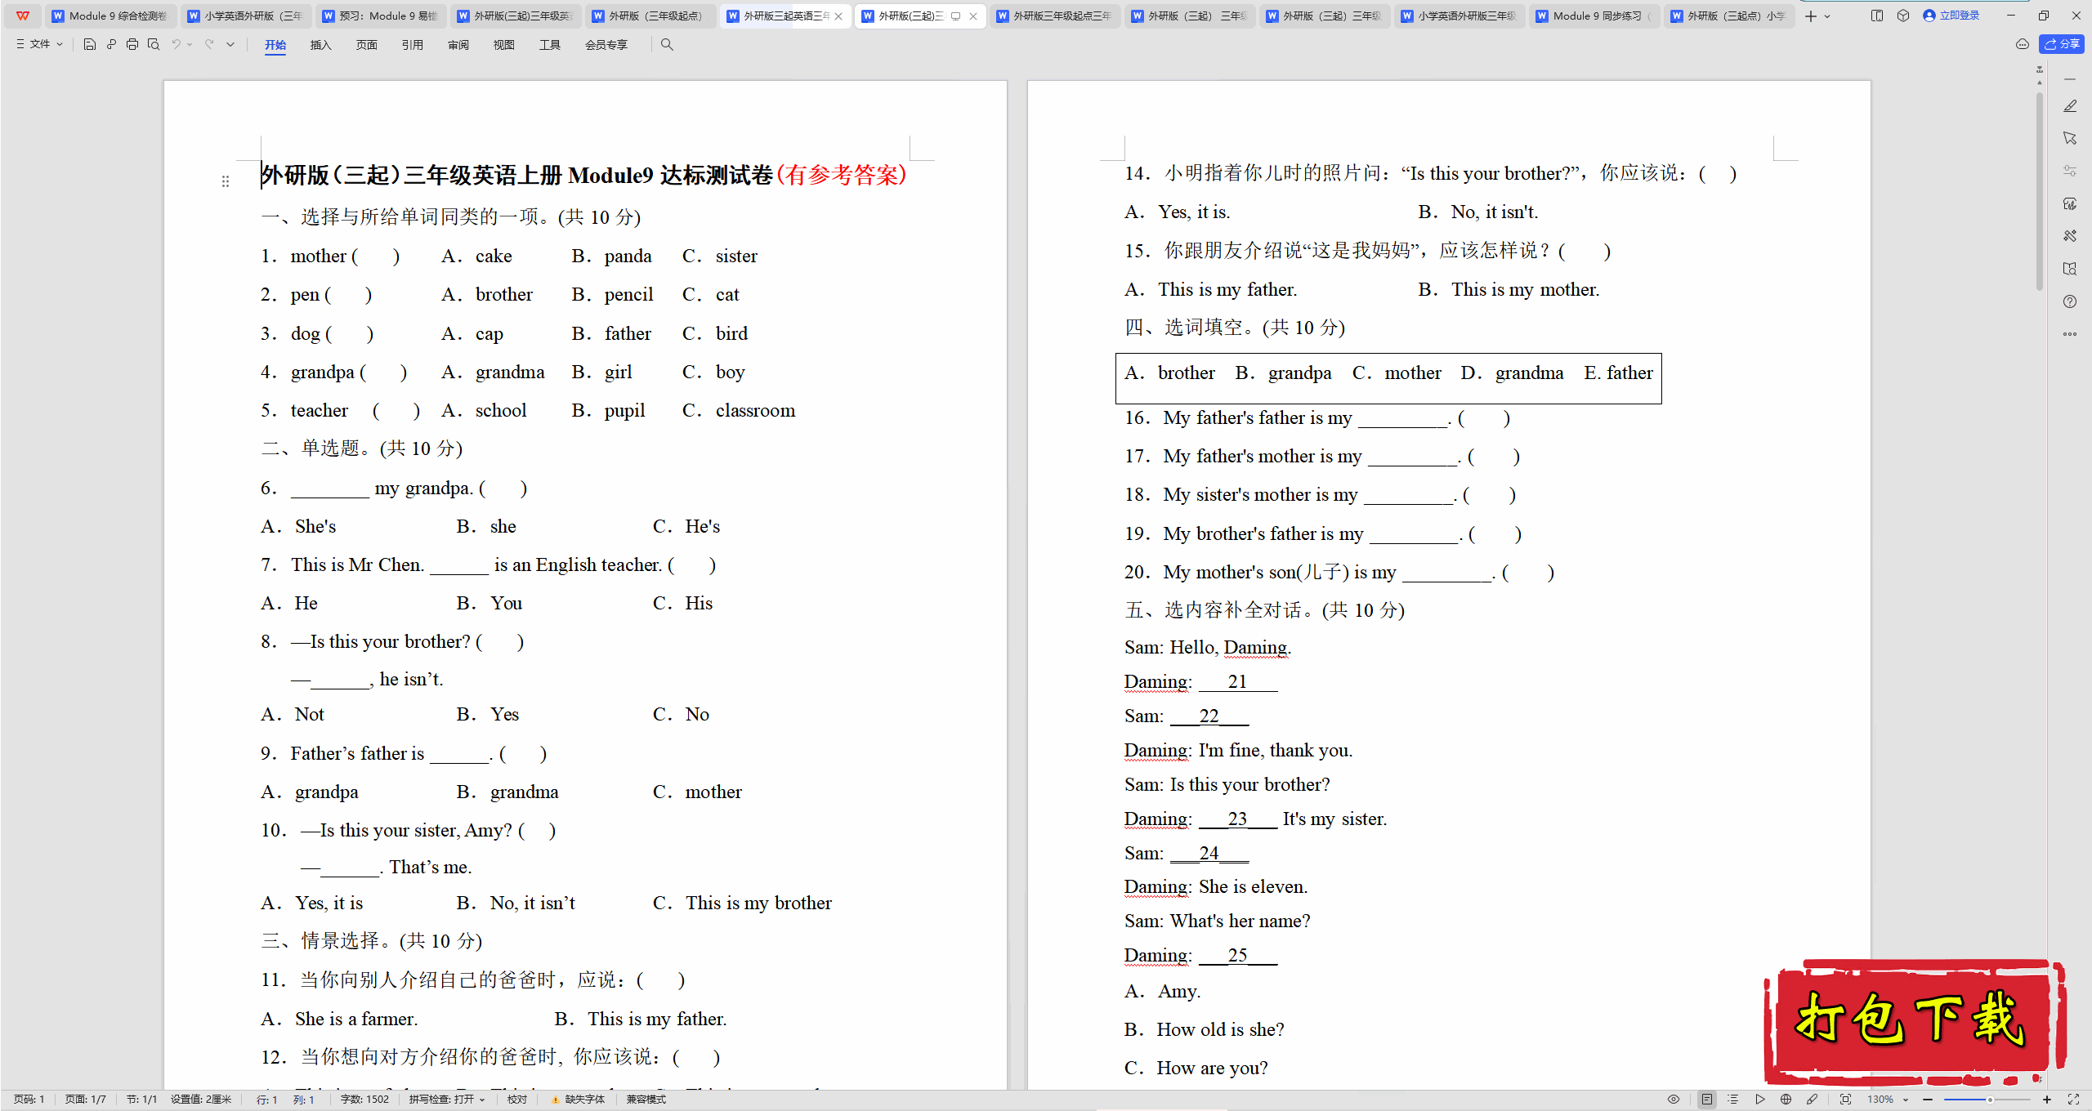Click the 视图 View menu item

click(503, 44)
